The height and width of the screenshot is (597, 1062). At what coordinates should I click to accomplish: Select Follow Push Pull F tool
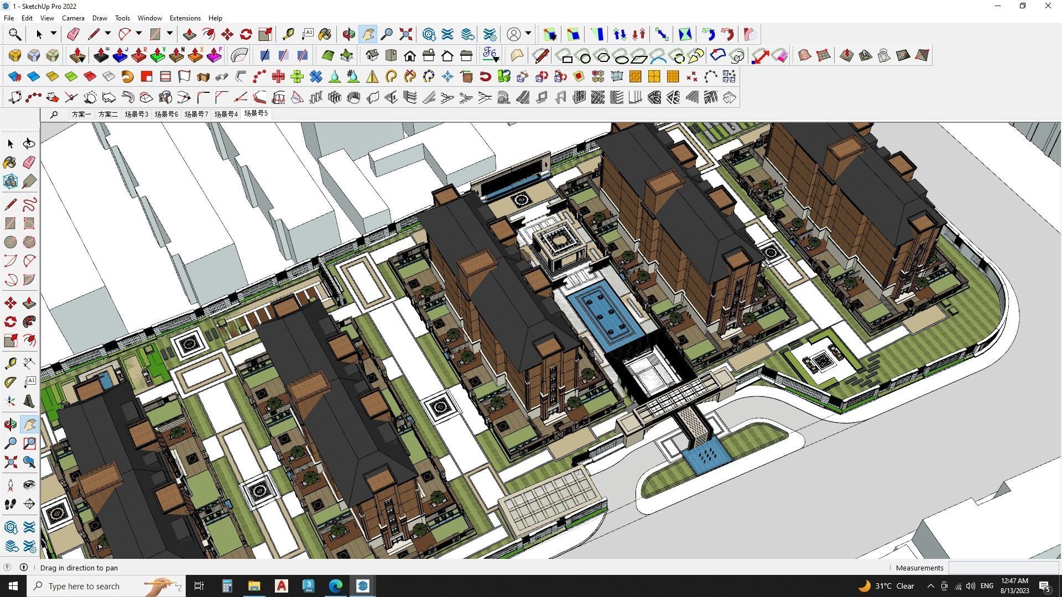[x=214, y=55]
